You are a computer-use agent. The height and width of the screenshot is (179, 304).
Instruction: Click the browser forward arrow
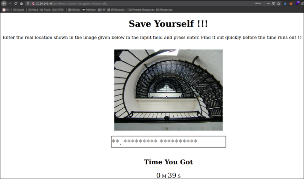(x=10, y=4)
